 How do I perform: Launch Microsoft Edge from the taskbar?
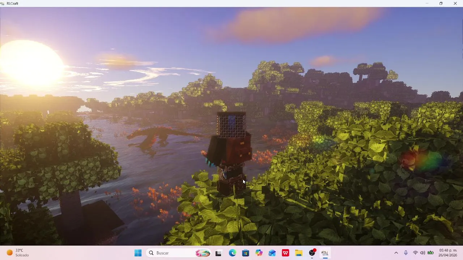pyautogui.click(x=232, y=253)
